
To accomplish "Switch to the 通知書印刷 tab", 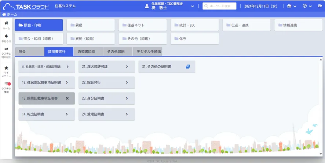I will pos(88,52).
